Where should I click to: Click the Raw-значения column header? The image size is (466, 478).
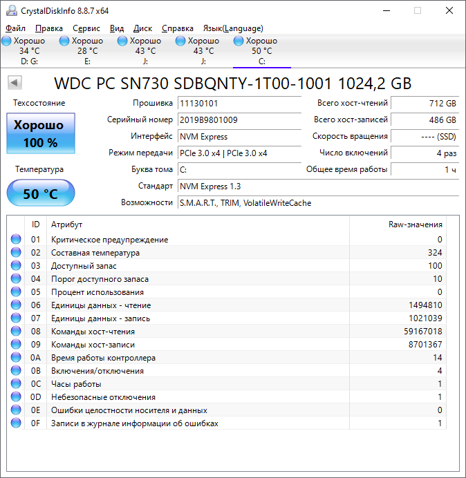pos(398,224)
